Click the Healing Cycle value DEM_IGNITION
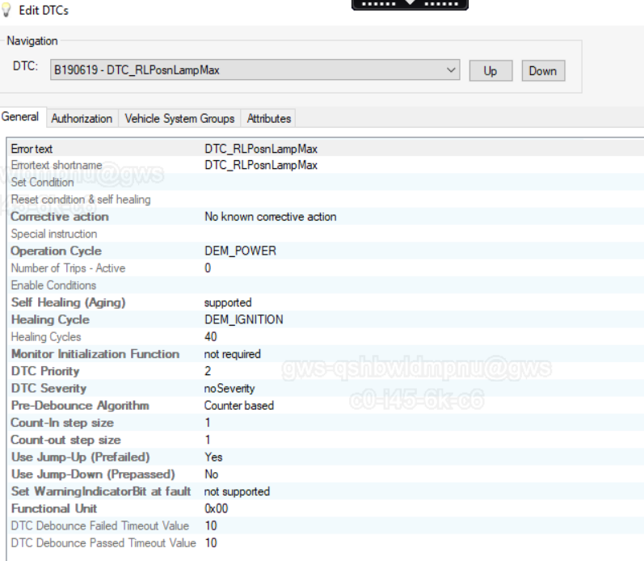This screenshot has height=561, width=644. point(243,319)
